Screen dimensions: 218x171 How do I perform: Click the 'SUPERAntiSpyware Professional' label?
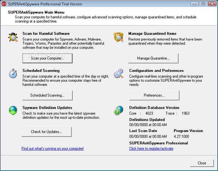[158, 143]
